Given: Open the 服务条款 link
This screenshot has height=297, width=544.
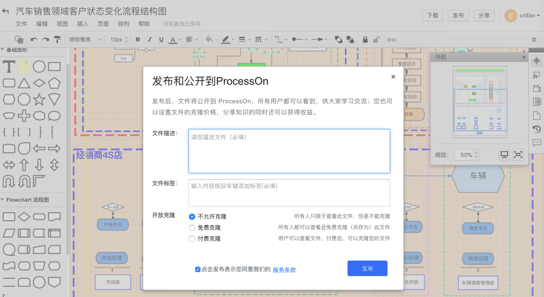Looking at the screenshot, I should pyautogui.click(x=284, y=270).
